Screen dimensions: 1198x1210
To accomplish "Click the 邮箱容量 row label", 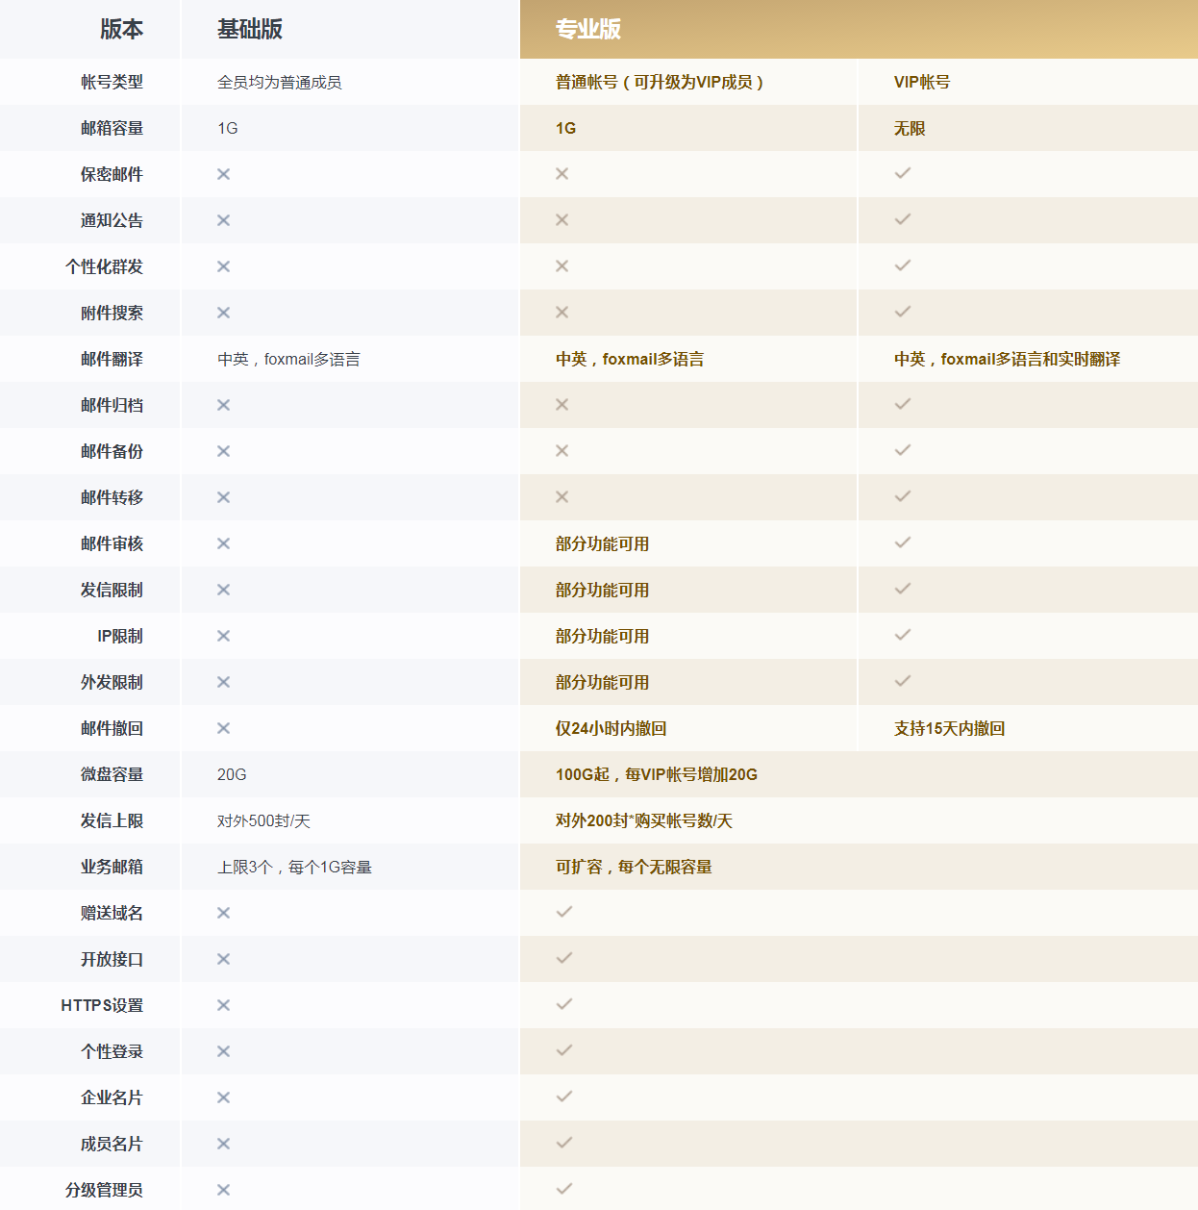I will coord(112,128).
